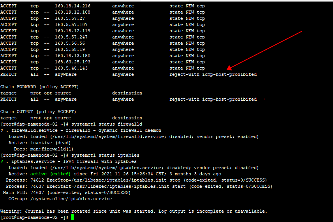The image size is (333, 222).
Task: Click 'vendor preset: disabled' in iptables line
Action: (x=225, y=168)
